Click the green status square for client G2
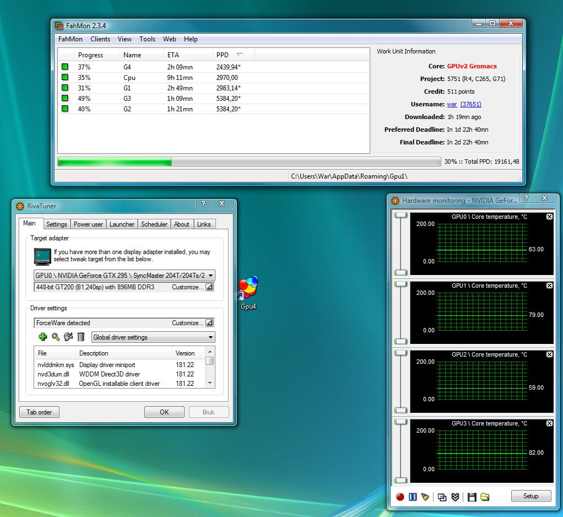Viewport: 563px width, 517px height. point(65,108)
